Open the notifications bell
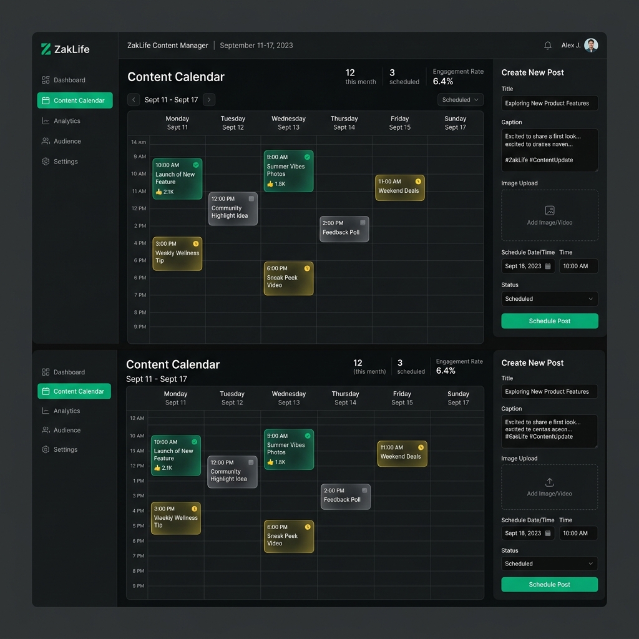 point(548,45)
